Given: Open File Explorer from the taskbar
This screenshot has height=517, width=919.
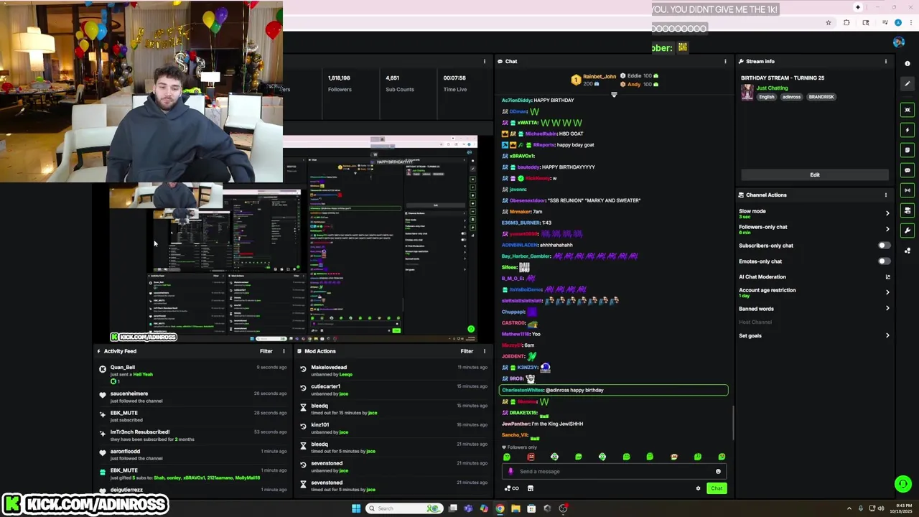Looking at the screenshot, I should click(516, 508).
